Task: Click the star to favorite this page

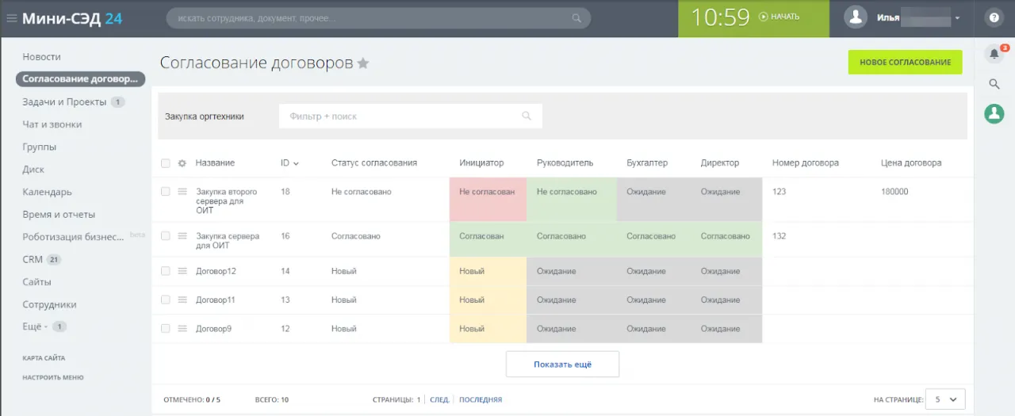Action: tap(363, 63)
